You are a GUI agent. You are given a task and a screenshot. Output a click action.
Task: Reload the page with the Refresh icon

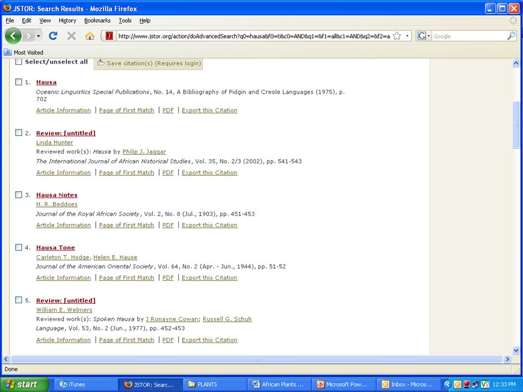pyautogui.click(x=53, y=36)
